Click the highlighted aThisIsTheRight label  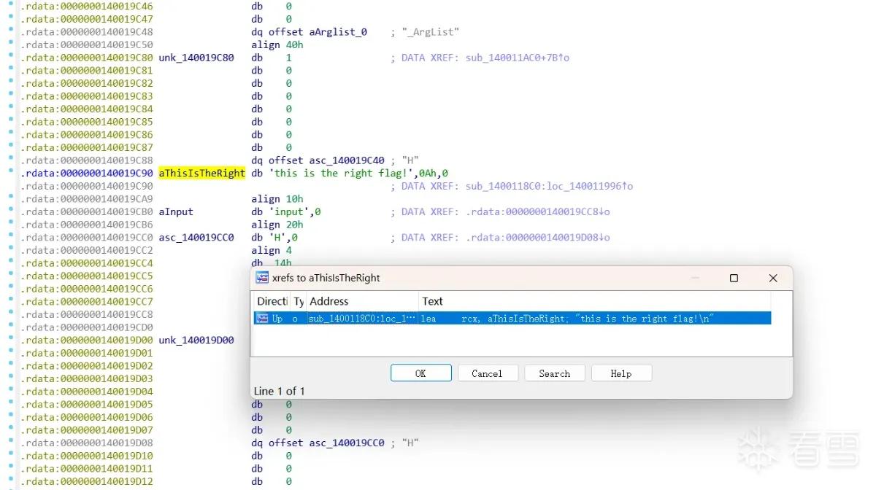coord(201,174)
